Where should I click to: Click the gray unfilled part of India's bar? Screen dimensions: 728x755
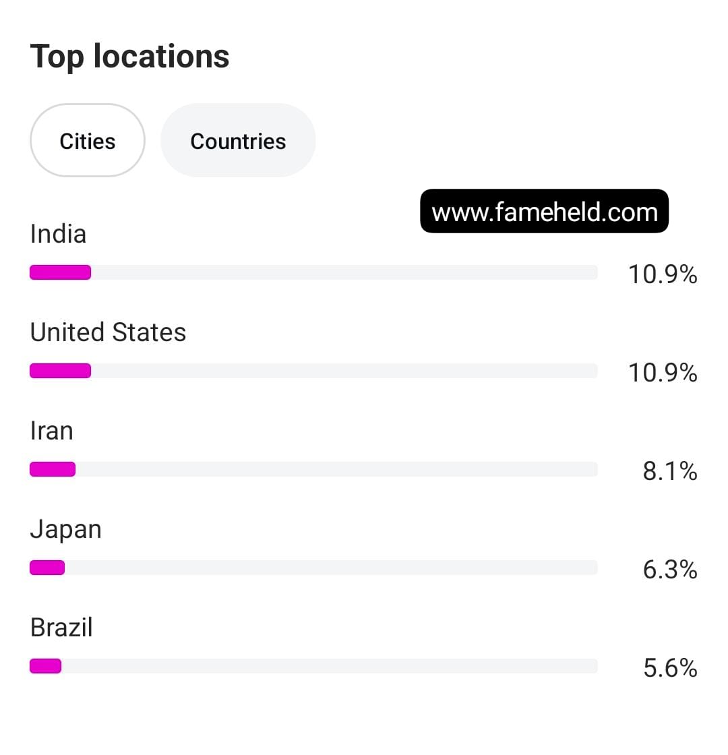click(344, 272)
